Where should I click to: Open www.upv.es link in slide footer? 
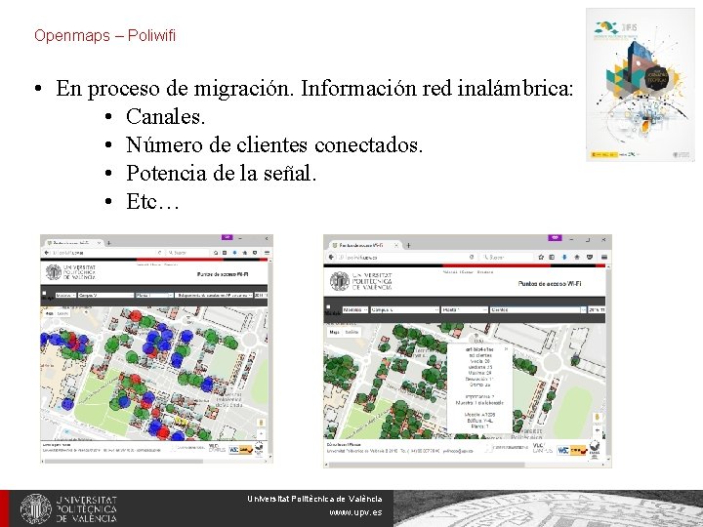click(x=355, y=511)
